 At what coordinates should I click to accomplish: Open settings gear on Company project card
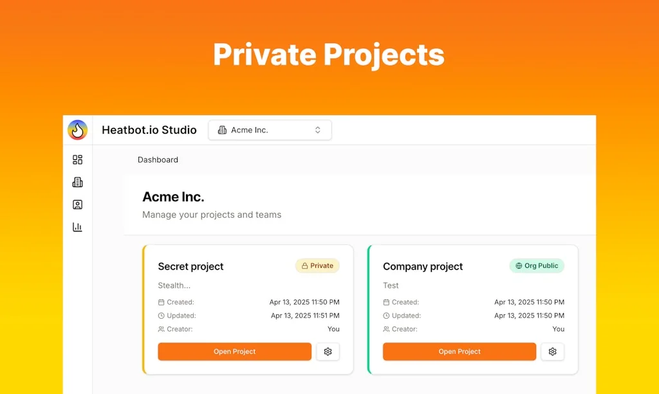click(552, 352)
